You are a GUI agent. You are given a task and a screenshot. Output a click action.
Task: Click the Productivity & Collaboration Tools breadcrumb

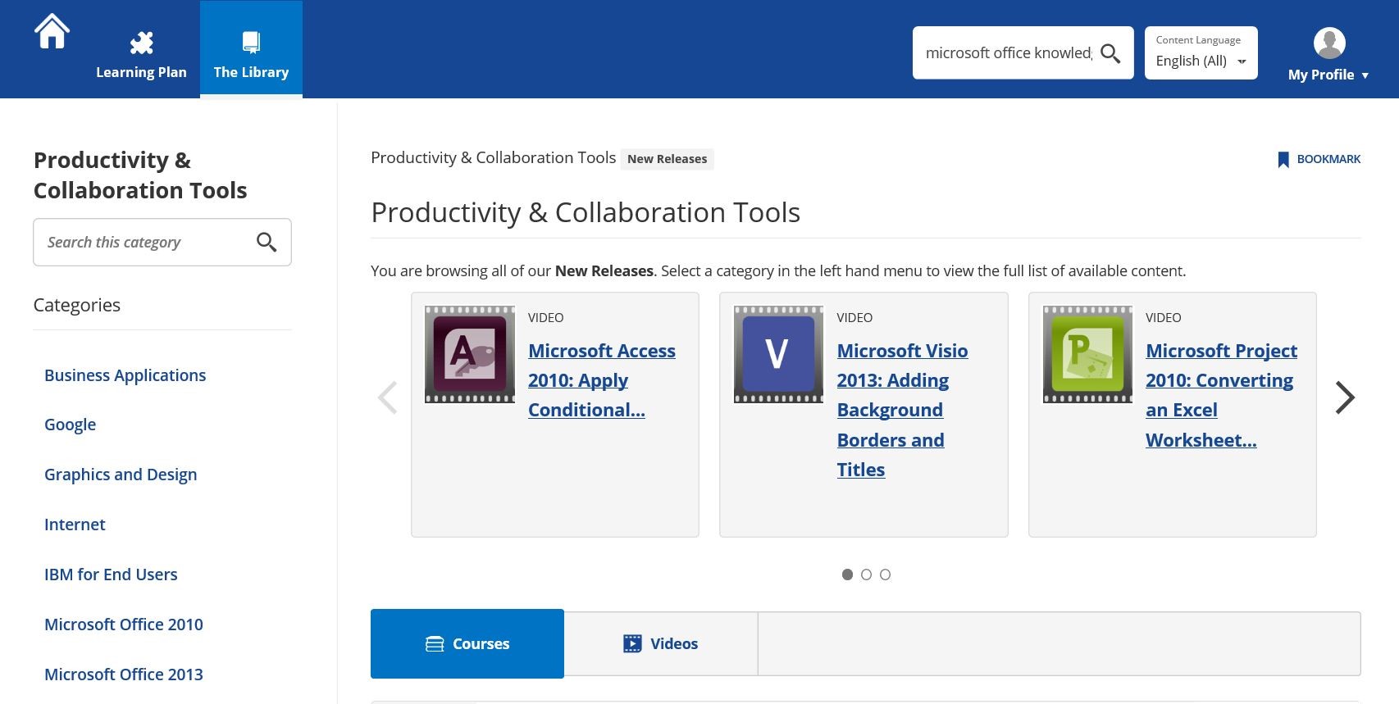coord(493,157)
